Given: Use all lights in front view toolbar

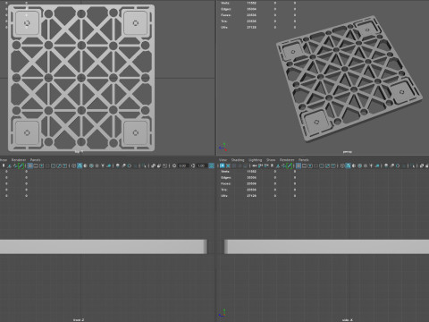Looking at the screenshot, I should (103, 165).
